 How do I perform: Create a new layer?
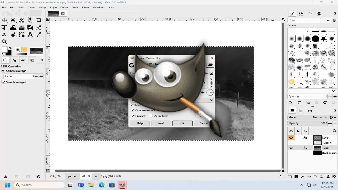pyautogui.click(x=290, y=177)
